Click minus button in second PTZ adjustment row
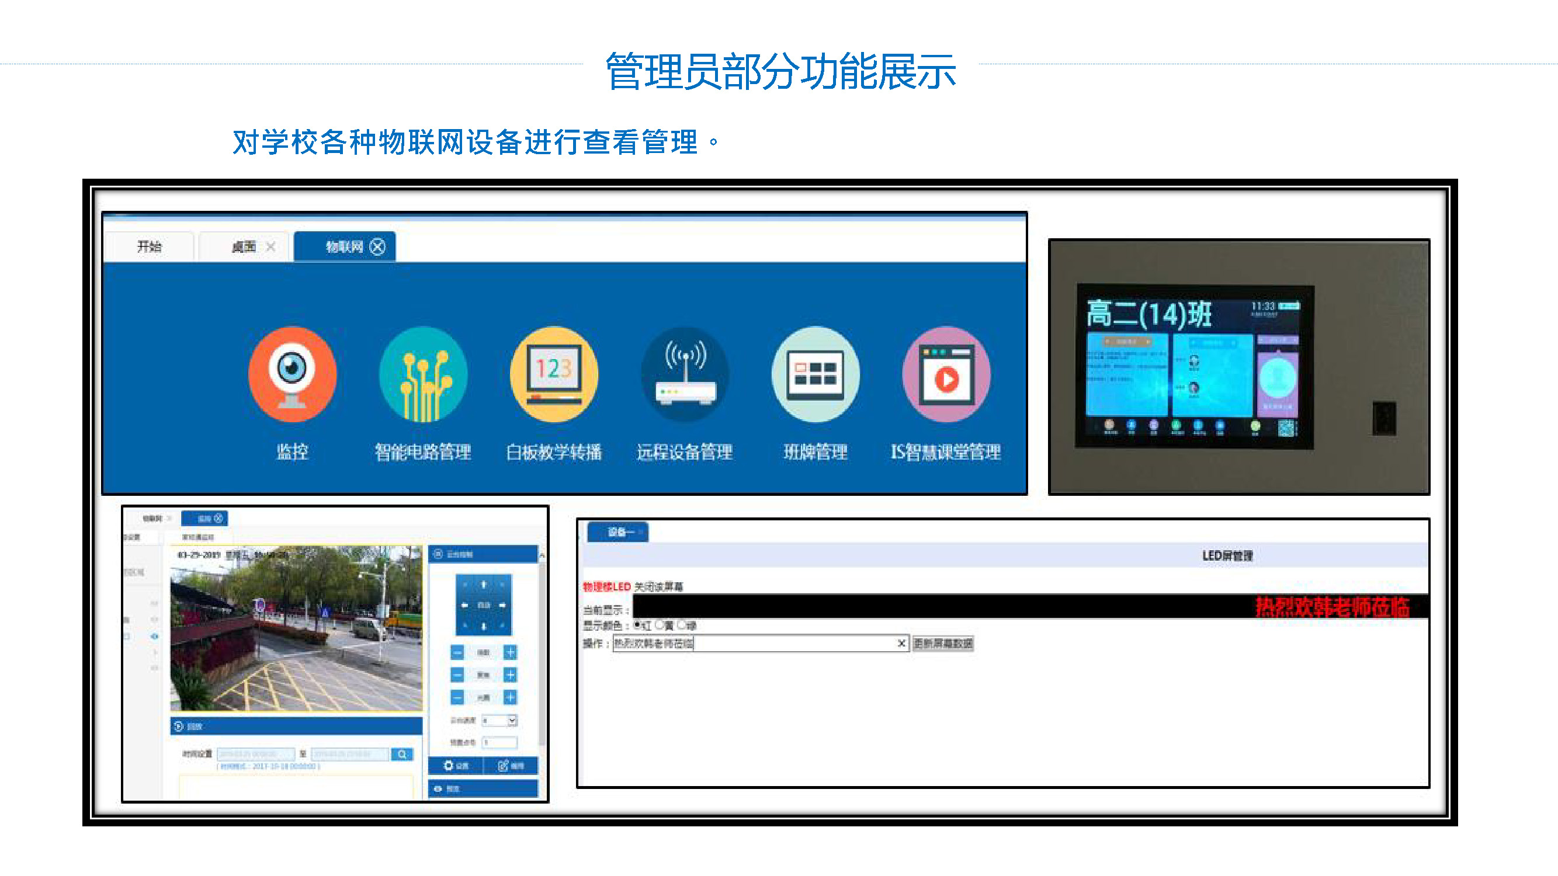The height and width of the screenshot is (876, 1558). coord(457,675)
